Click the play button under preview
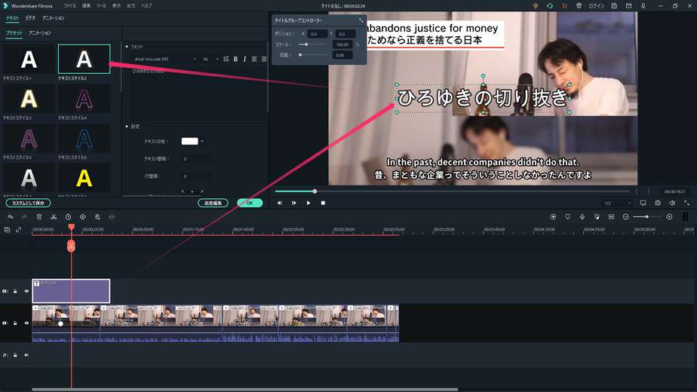The image size is (697, 392). pos(309,203)
